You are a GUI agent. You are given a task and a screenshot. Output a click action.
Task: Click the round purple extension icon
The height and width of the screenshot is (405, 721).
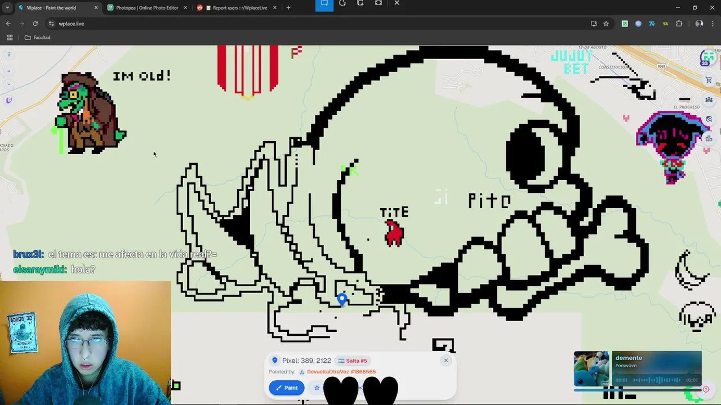[638, 24]
